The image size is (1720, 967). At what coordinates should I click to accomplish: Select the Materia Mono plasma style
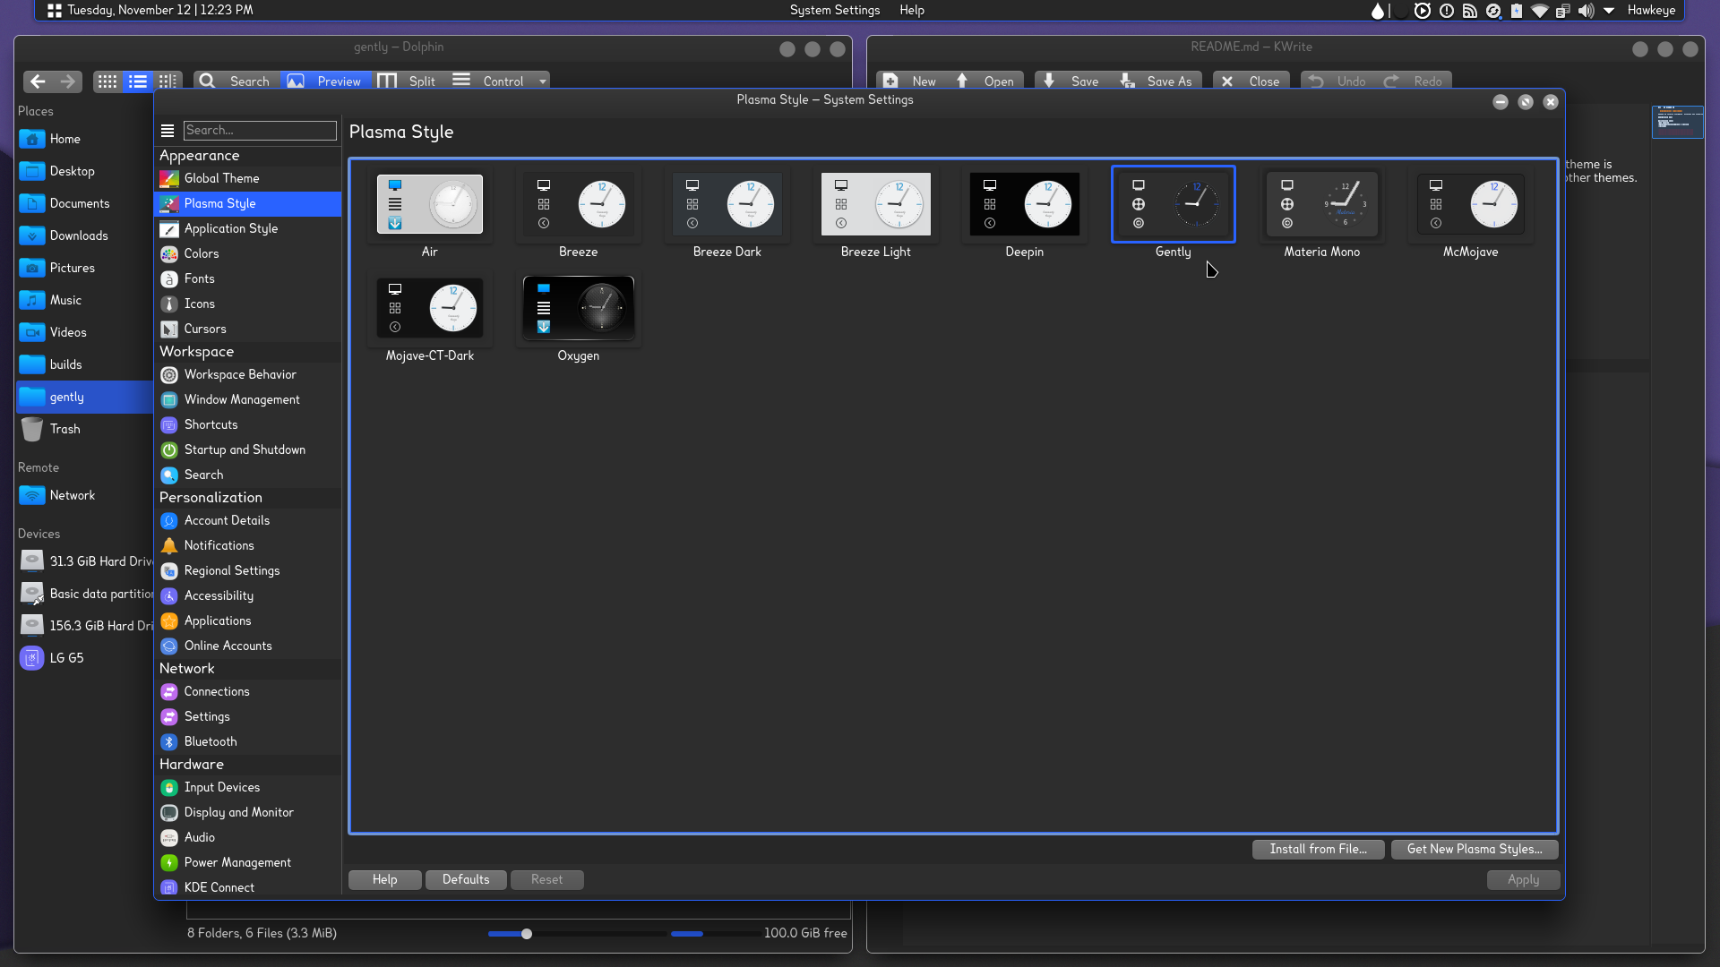(x=1322, y=204)
